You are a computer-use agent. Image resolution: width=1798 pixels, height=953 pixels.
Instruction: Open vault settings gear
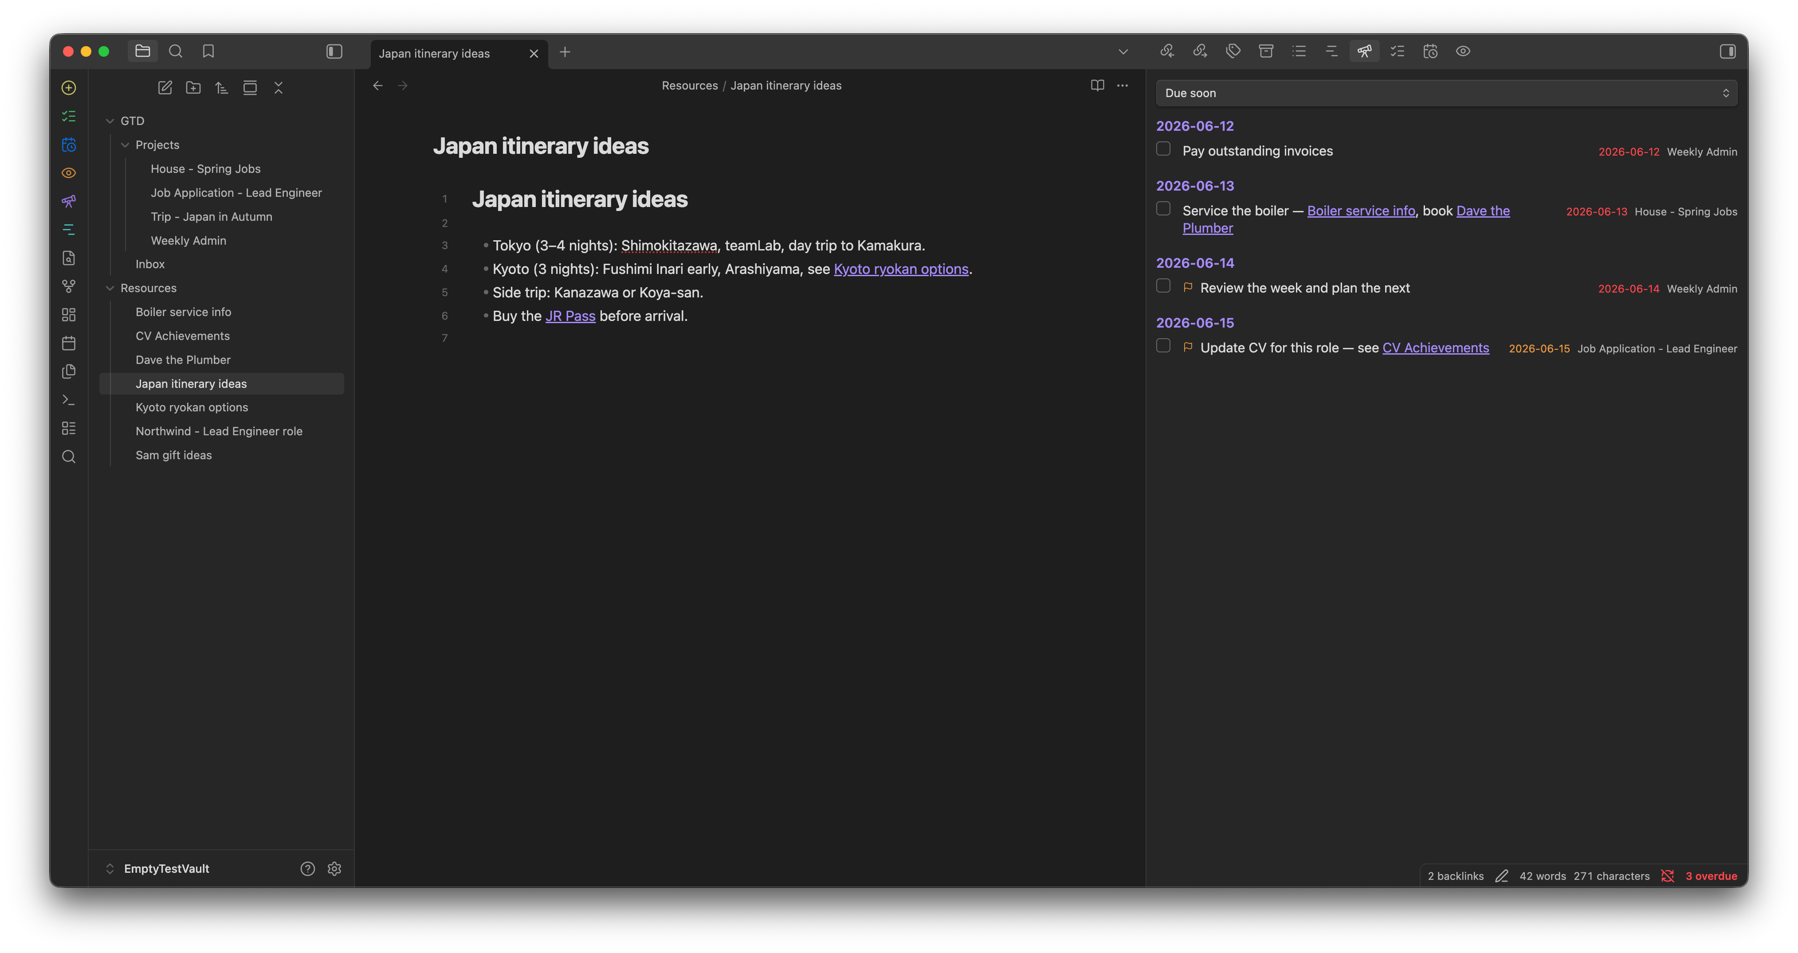334,869
